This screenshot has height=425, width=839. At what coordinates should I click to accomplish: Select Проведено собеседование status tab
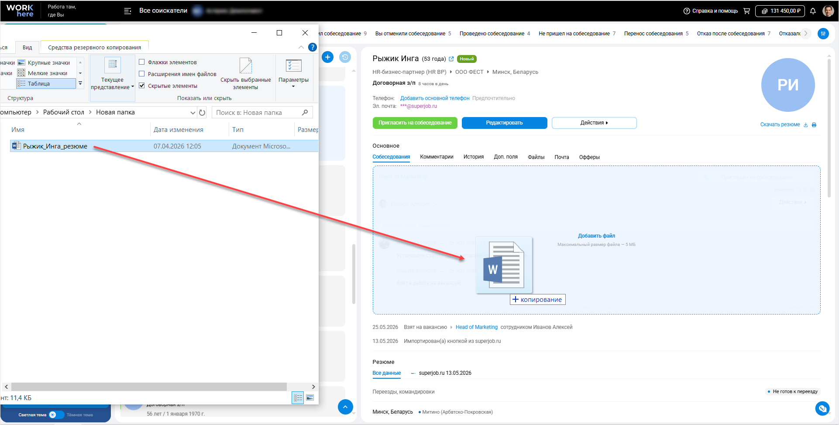495,34
